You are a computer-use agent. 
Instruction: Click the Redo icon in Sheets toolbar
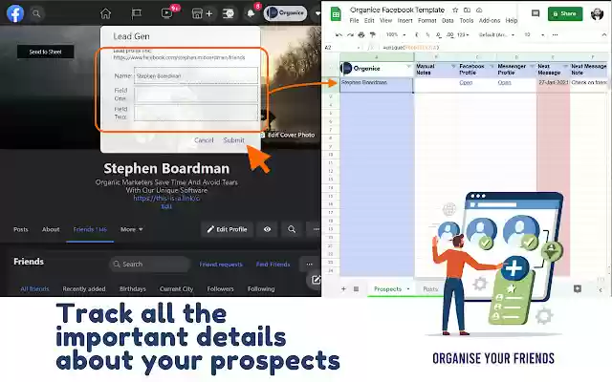pyautogui.click(x=350, y=34)
